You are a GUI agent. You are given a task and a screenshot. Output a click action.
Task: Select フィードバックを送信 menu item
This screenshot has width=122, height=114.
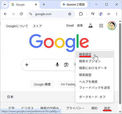[95, 88]
